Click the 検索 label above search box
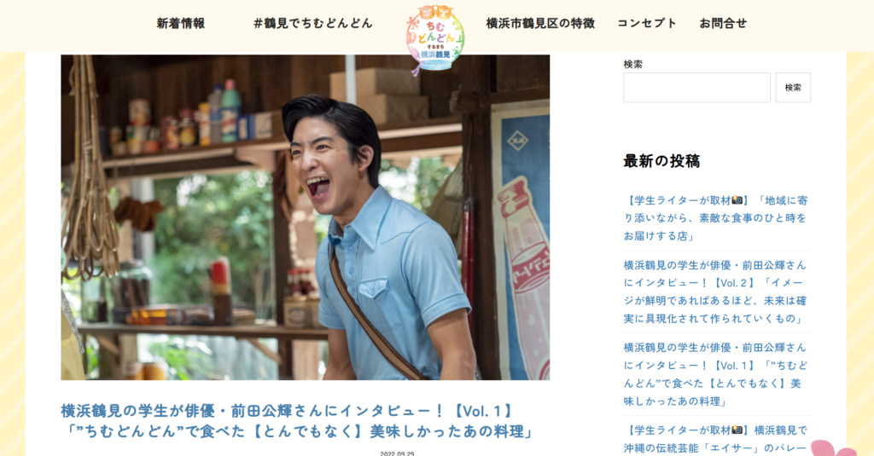This screenshot has height=456, width=874. pos(632,65)
